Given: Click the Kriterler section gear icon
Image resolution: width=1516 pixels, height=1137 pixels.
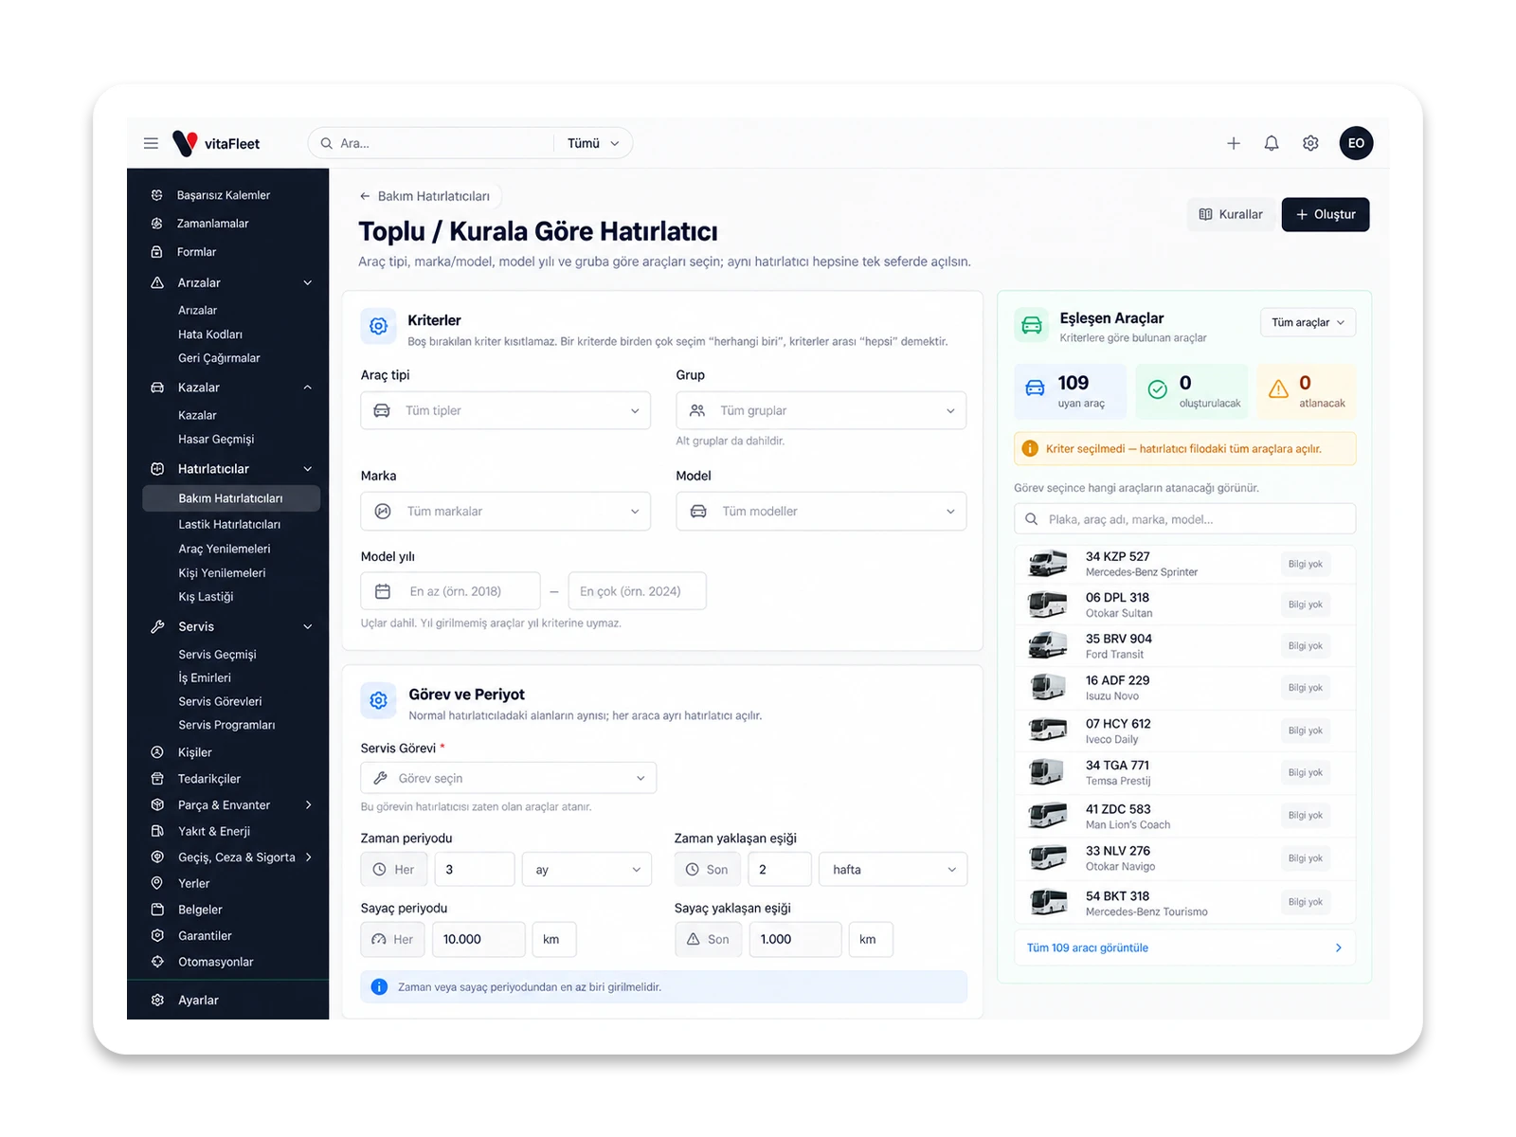Looking at the screenshot, I should 378,326.
